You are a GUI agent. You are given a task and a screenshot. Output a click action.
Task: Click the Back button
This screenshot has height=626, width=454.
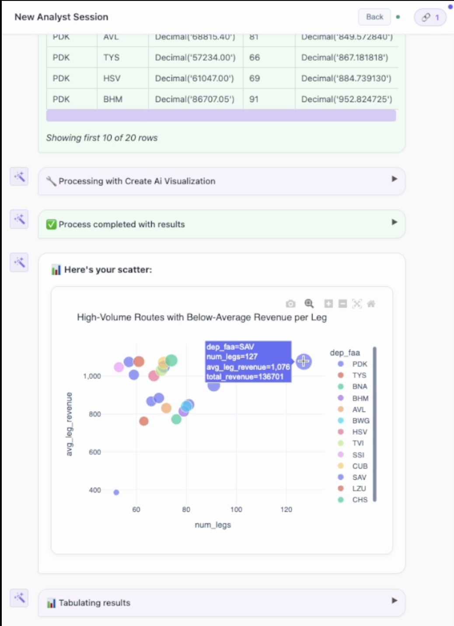click(374, 17)
